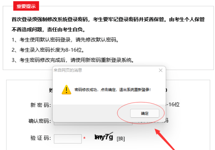The width and height of the screenshot is (215, 150).
Task: Click the bold 首次登录 notice heading
Action: [x=108, y=24]
